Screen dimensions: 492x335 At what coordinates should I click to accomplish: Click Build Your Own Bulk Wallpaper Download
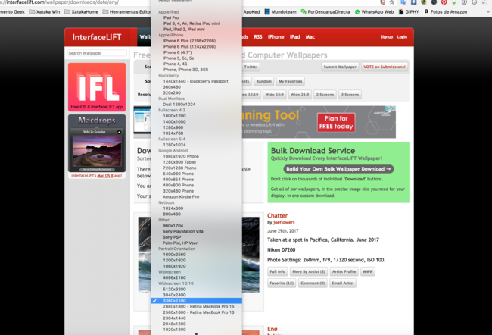click(338, 169)
